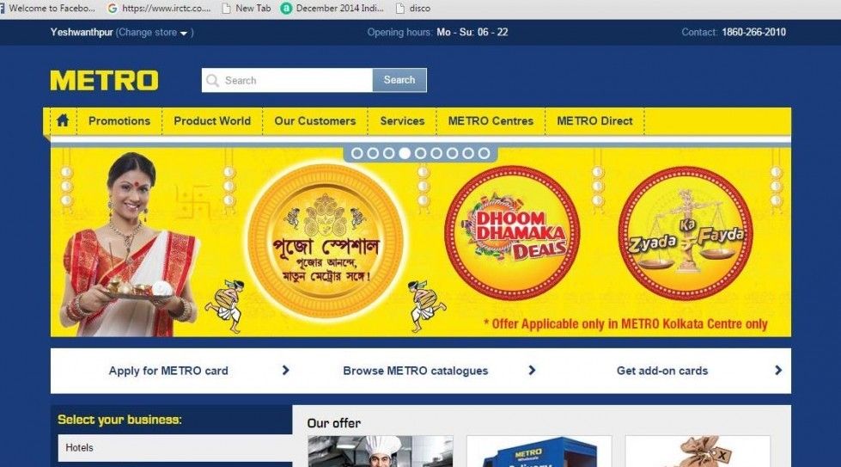841x467 pixels.
Task: Expand the Change store dropdown
Action: 155,32
